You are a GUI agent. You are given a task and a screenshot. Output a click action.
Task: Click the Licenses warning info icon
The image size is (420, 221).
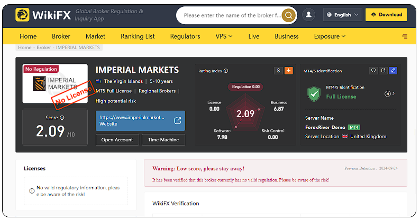click(32, 191)
